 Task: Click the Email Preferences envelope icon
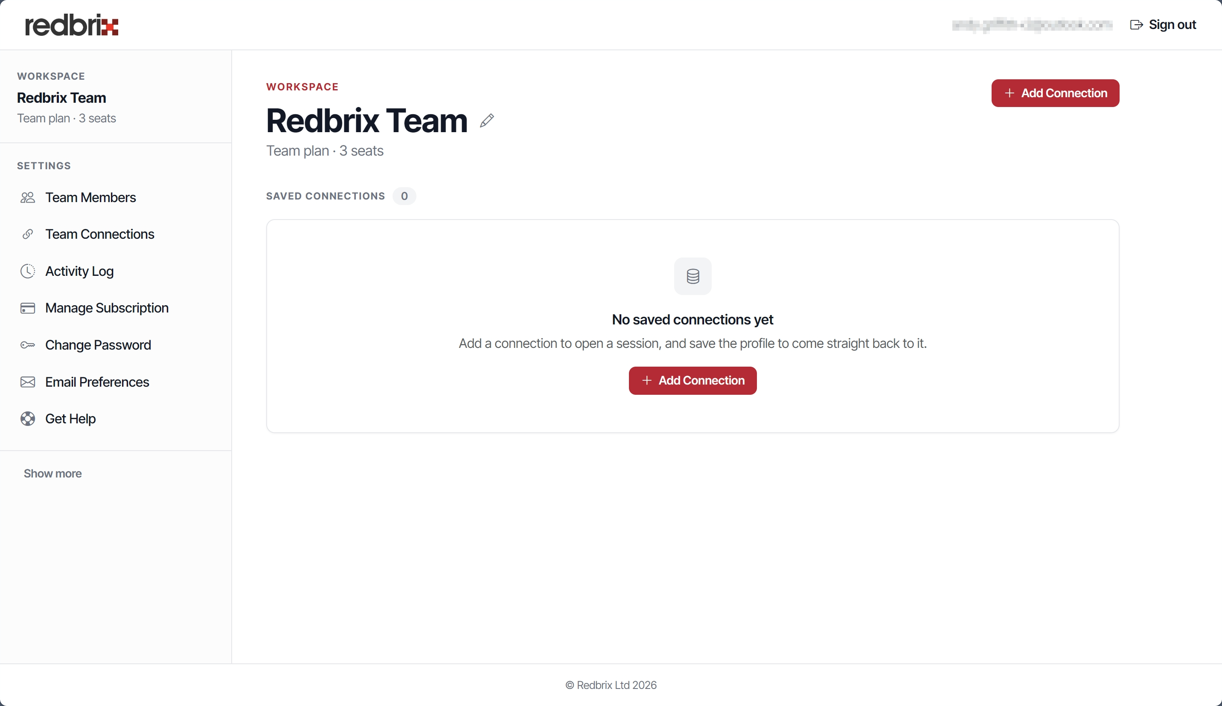(x=28, y=382)
